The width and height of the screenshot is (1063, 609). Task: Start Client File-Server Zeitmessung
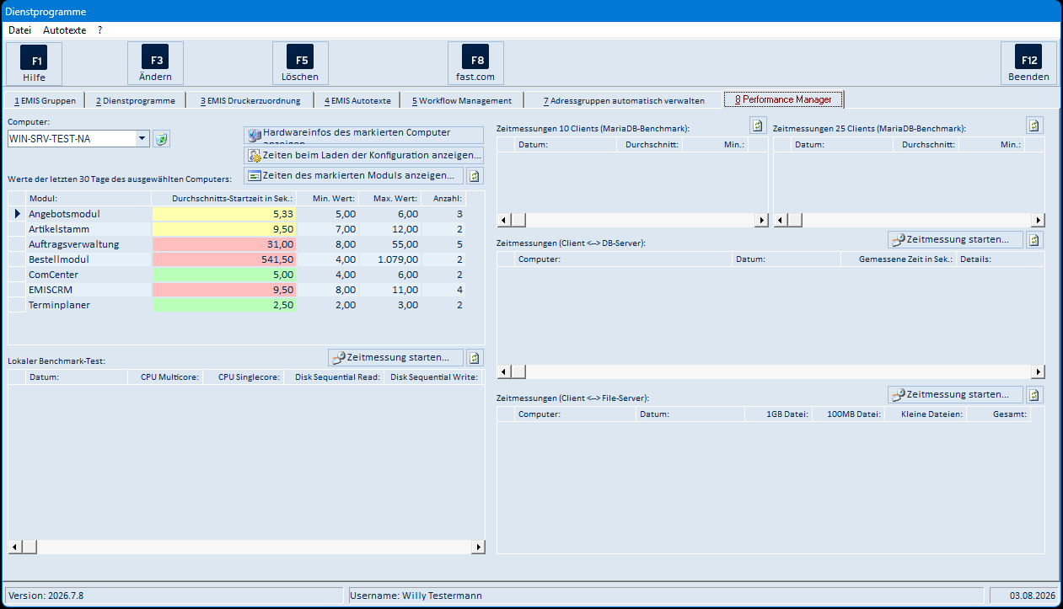pos(955,395)
